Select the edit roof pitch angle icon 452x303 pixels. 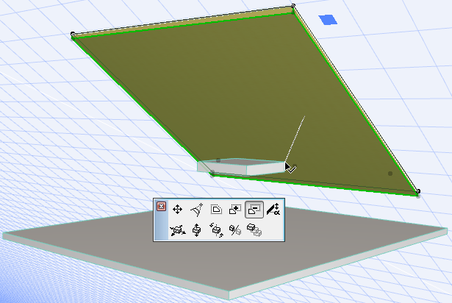(x=273, y=209)
